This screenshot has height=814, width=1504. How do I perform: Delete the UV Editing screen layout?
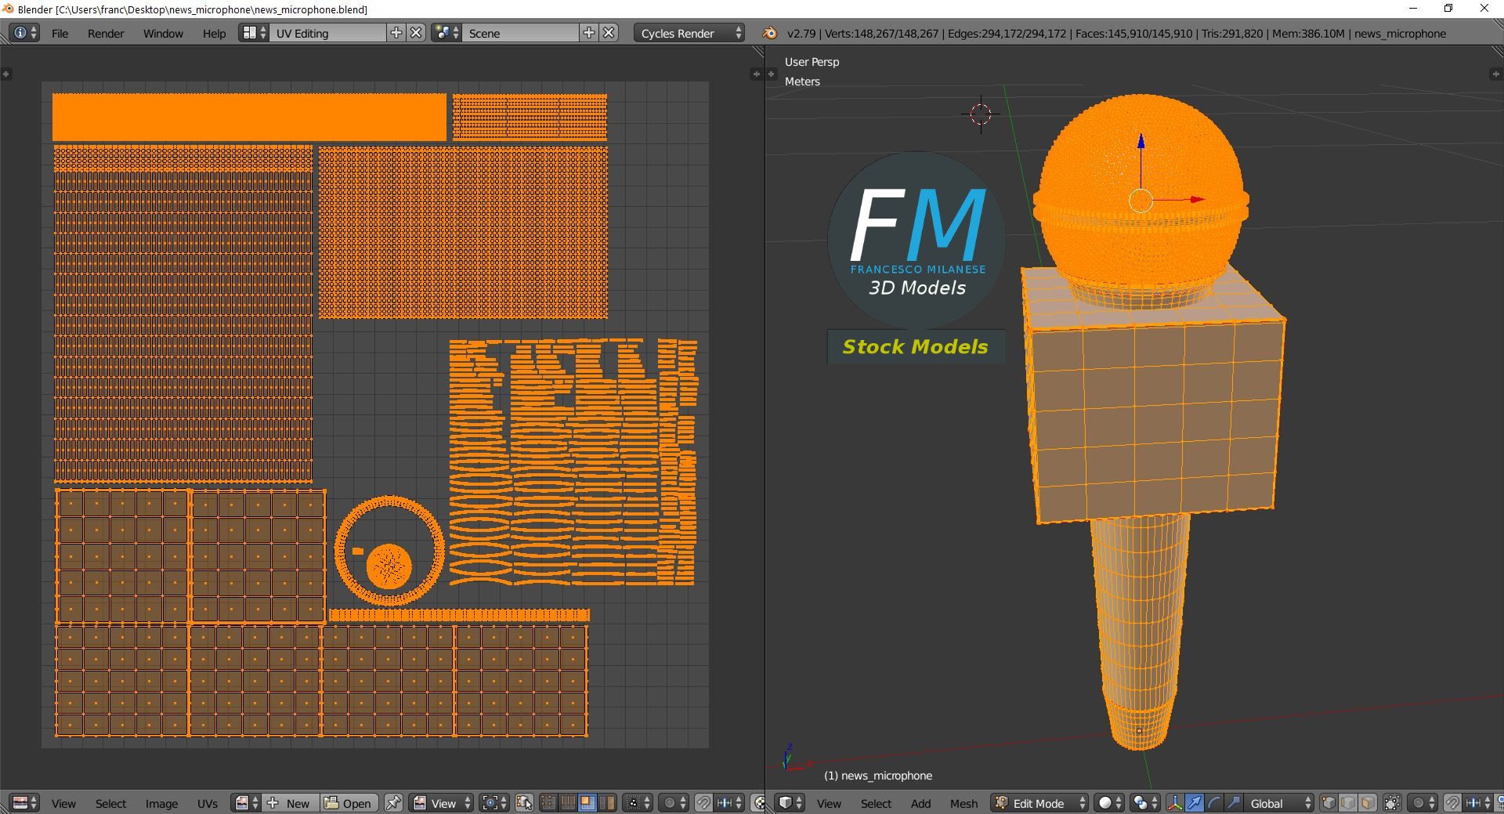(417, 33)
